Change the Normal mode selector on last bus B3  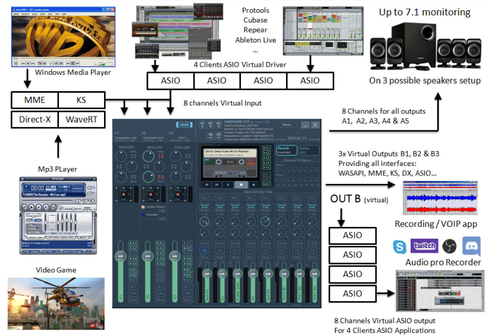[312, 207]
